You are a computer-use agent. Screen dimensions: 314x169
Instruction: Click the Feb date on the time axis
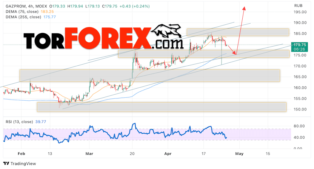22,154
